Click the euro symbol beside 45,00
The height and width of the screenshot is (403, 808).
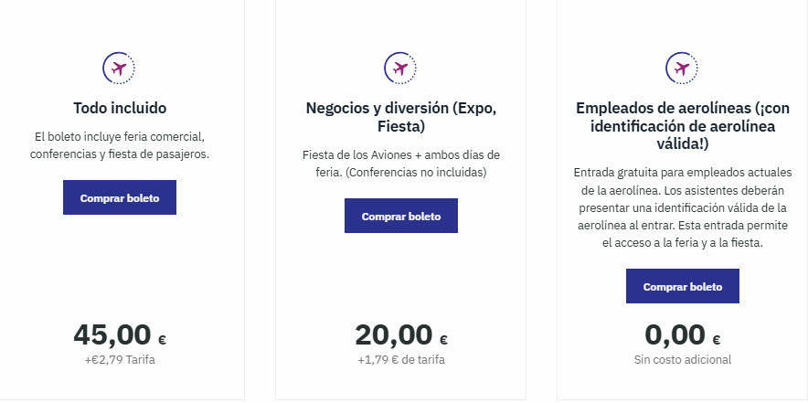click(162, 340)
